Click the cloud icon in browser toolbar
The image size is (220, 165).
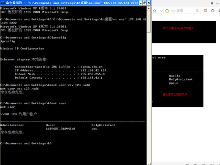tap(212, 11)
